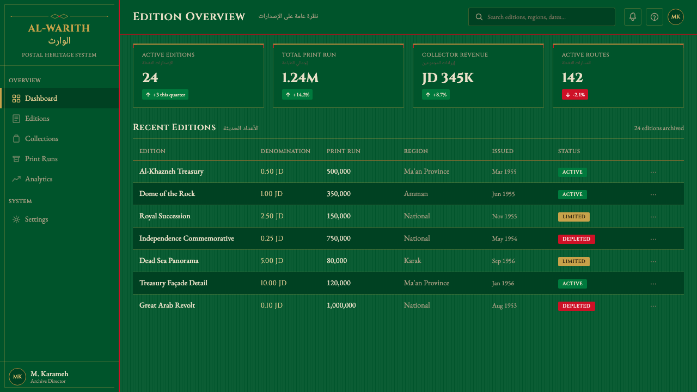697x392 pixels.
Task: Sort by the Issued column header
Action: click(x=503, y=151)
